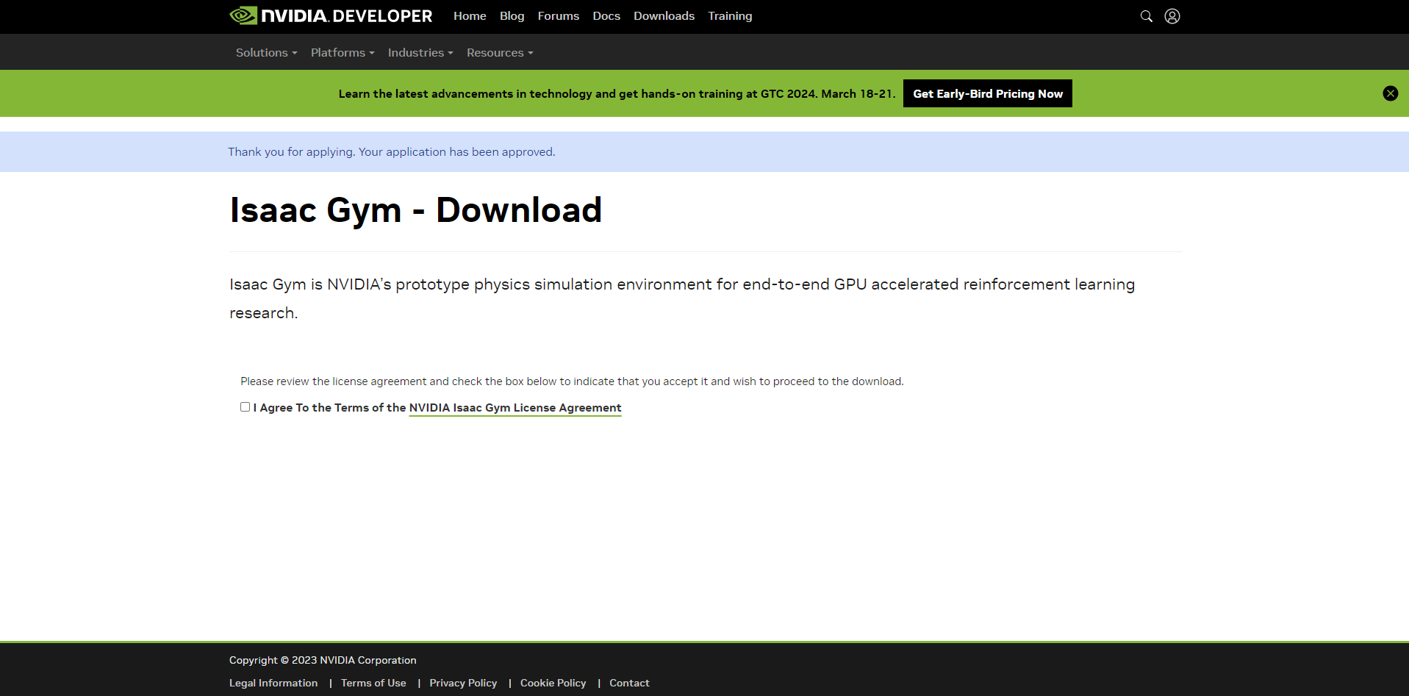Expand the Platforms dropdown
Image resolution: width=1409 pixels, height=696 pixels.
coord(343,53)
